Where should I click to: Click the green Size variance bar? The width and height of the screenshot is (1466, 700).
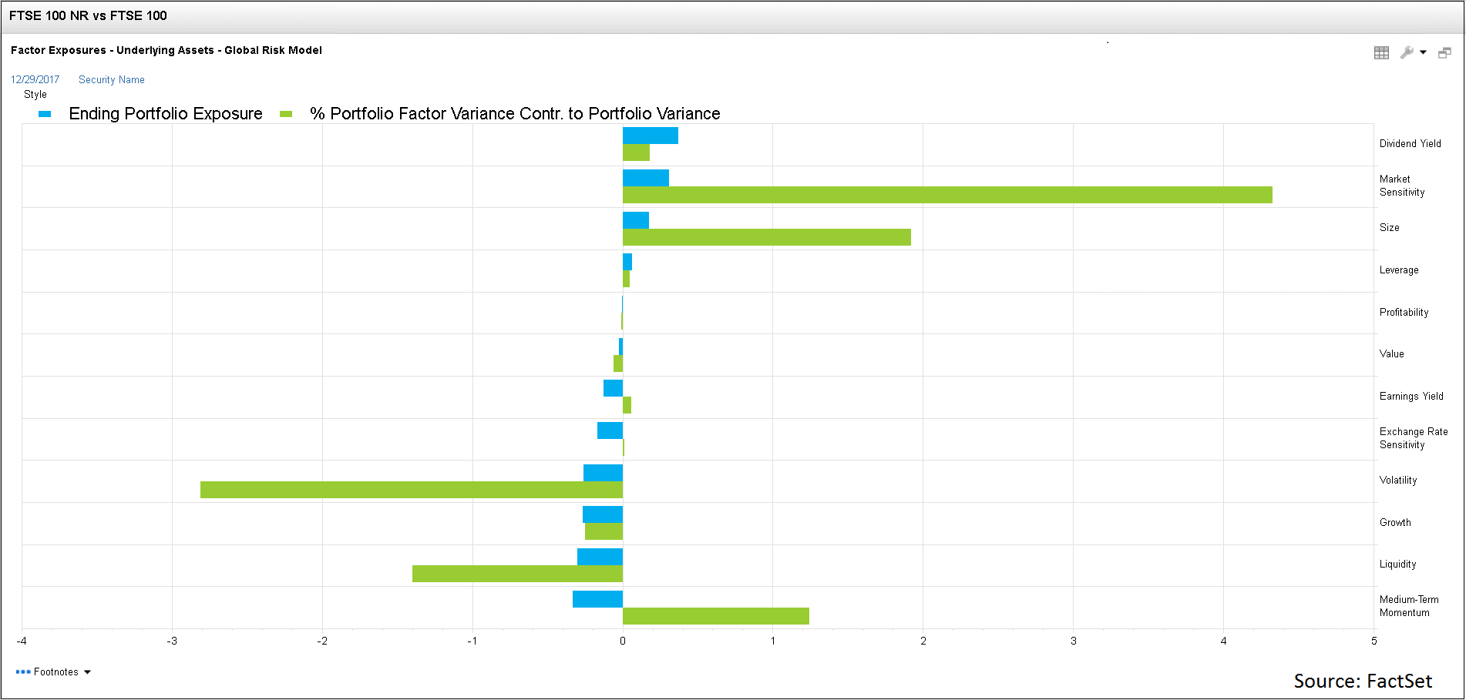click(x=767, y=237)
